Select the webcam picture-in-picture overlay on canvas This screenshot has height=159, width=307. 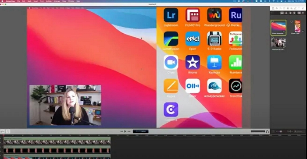click(x=65, y=105)
